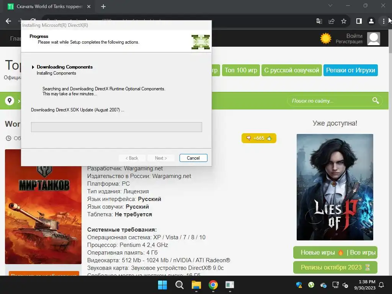Viewport: 392px width, 294px height.
Task: Open Windows Security tray icon
Action: 299,285
